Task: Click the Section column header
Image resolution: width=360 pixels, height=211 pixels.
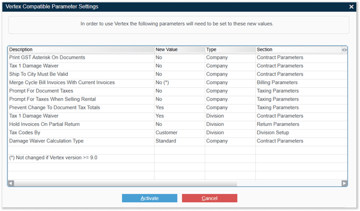Action: (298, 50)
